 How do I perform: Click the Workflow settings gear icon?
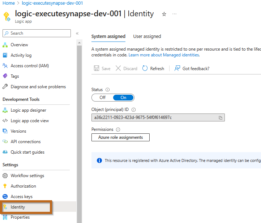5,176
